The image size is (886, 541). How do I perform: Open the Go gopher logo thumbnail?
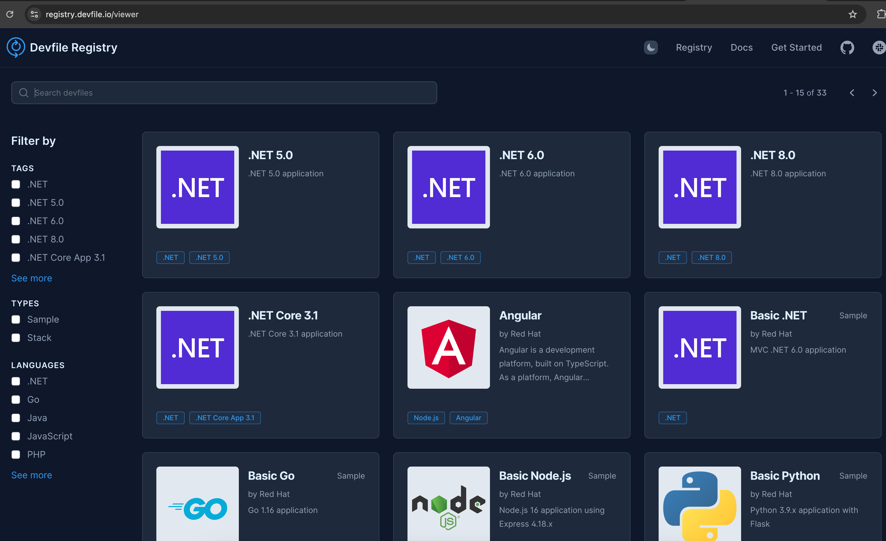click(x=197, y=504)
